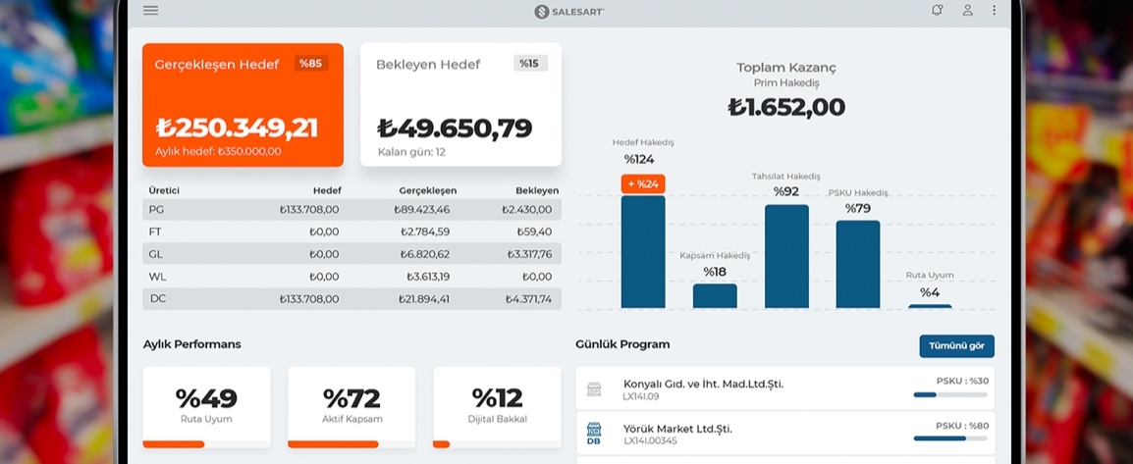Open the Dijital Bakkal %12 card

click(497, 407)
